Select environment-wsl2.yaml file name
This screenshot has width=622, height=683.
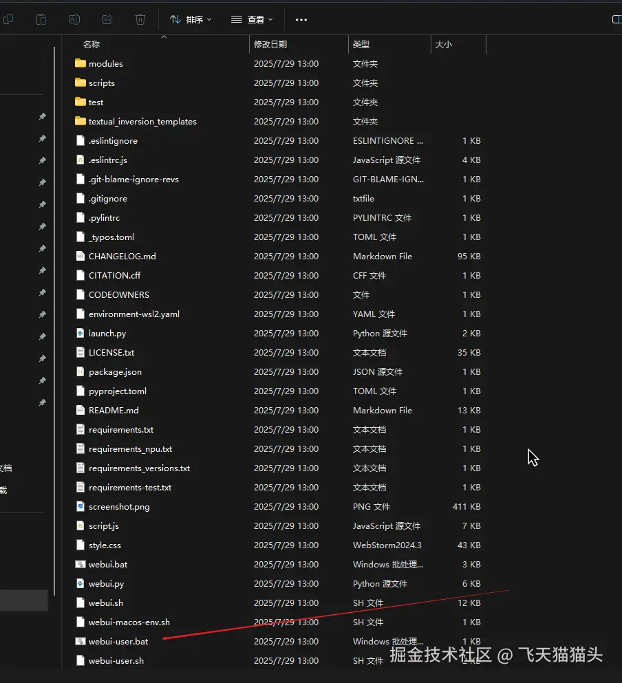[x=133, y=314]
